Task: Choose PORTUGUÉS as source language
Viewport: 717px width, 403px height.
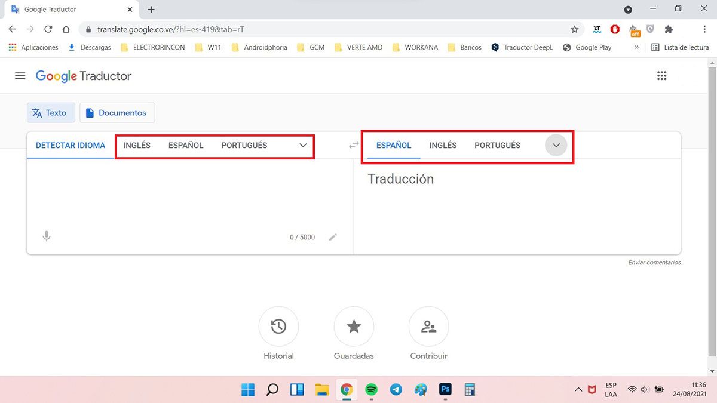Action: point(244,145)
